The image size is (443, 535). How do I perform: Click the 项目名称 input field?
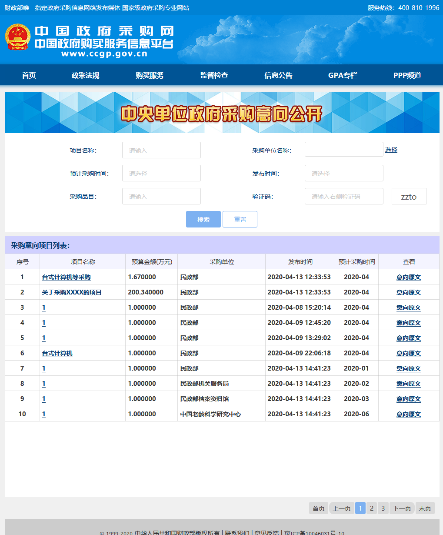(x=161, y=150)
